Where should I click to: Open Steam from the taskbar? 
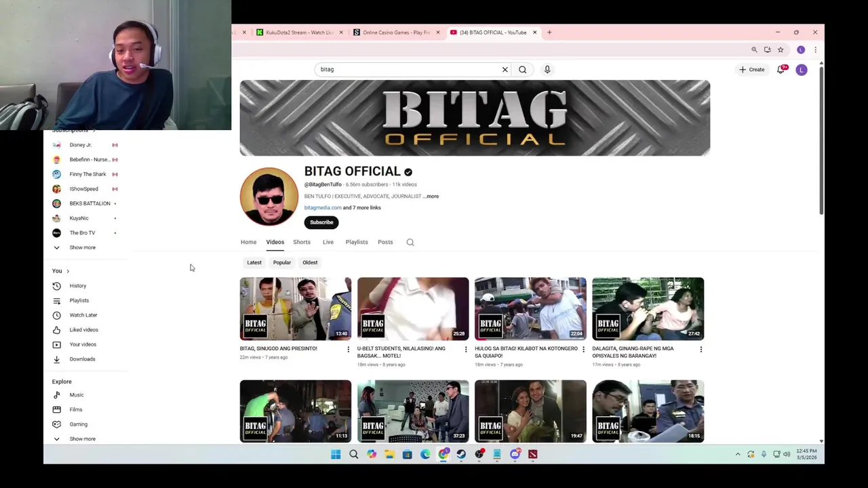pos(461,454)
